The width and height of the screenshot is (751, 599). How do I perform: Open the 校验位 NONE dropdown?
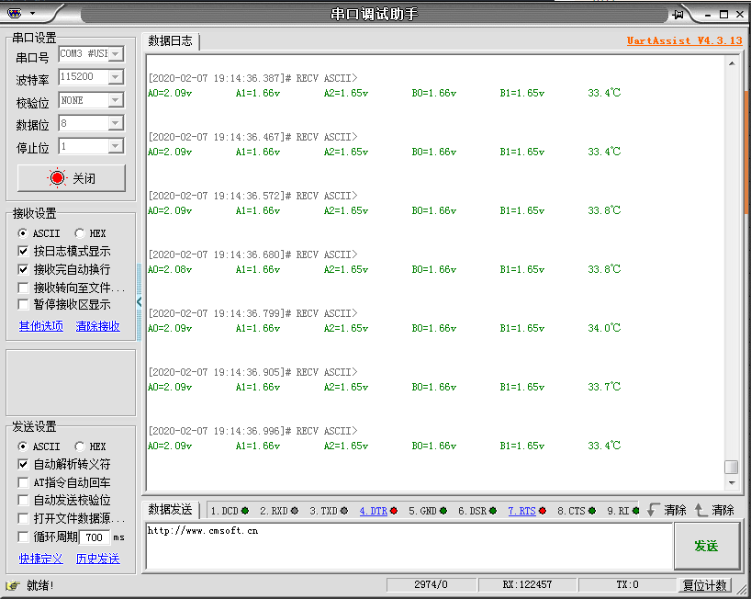[116, 100]
